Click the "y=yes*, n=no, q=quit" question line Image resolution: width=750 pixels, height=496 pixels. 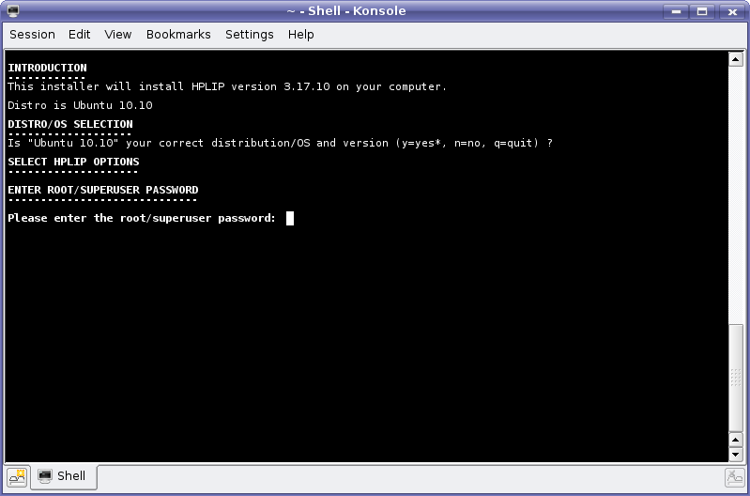click(x=281, y=143)
